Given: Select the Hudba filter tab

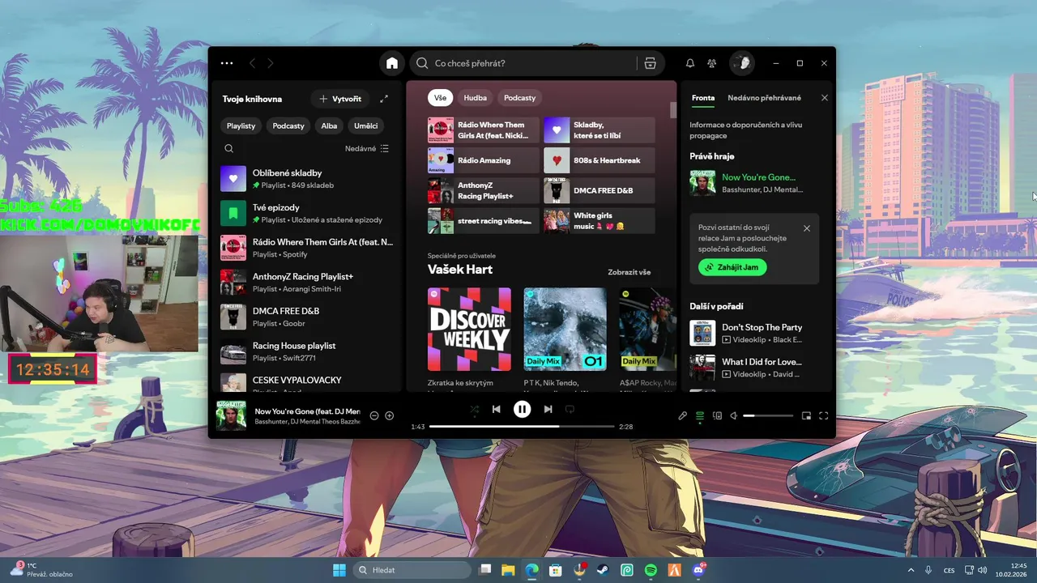Looking at the screenshot, I should click(476, 97).
